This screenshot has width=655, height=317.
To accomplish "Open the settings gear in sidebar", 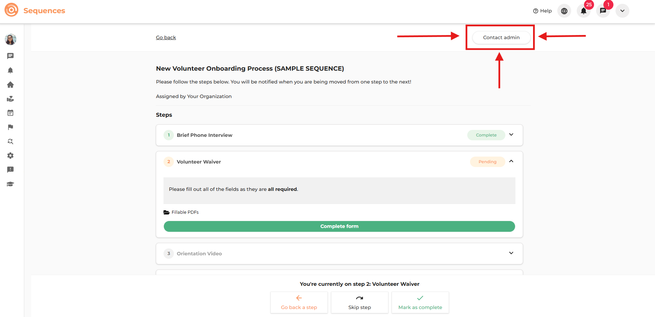I will pyautogui.click(x=10, y=156).
